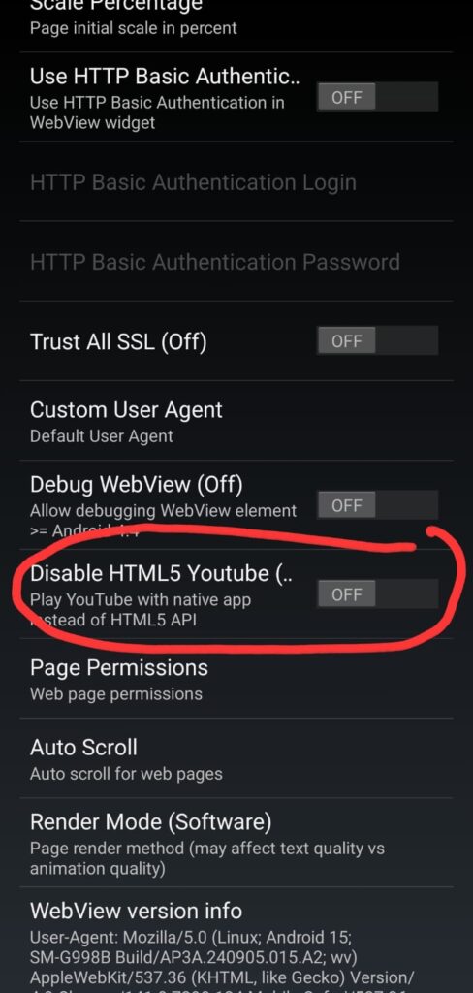Screen dimensions: 473x993
Task: Tap the Trust All SSL (Off) label
Action: [x=118, y=342]
